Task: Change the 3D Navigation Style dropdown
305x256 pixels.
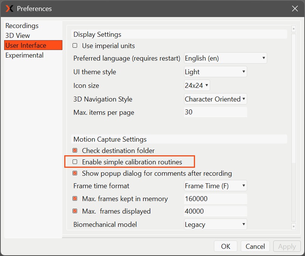Action: point(215,99)
